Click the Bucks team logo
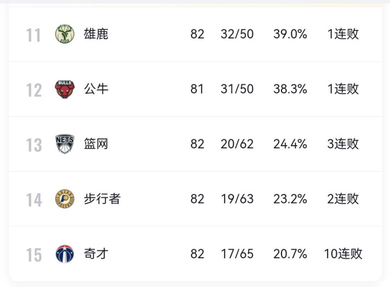390x287 pixels. pyautogui.click(x=65, y=34)
